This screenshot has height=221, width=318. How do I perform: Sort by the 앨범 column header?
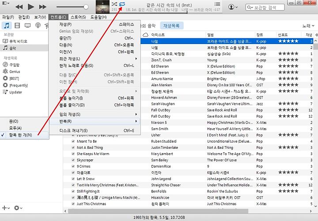coord(230,35)
